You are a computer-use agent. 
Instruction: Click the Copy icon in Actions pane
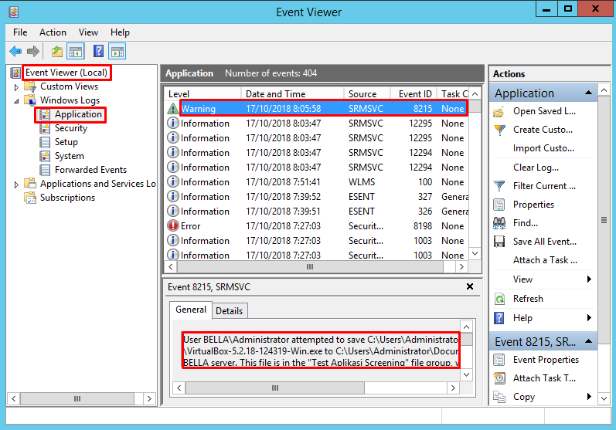coord(499,397)
